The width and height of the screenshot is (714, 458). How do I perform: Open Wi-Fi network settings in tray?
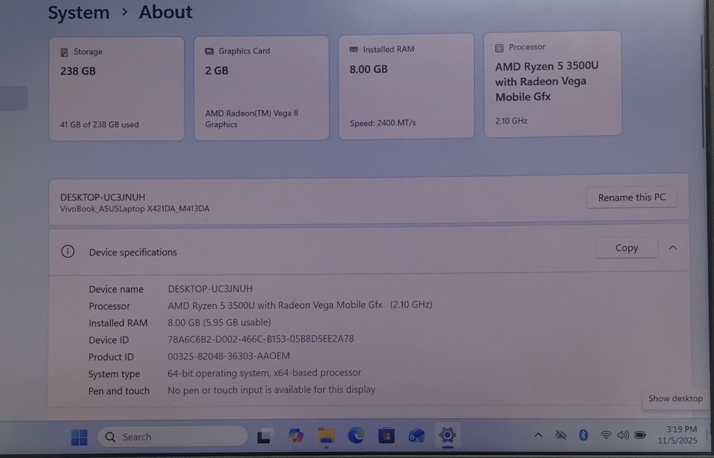tap(606, 435)
